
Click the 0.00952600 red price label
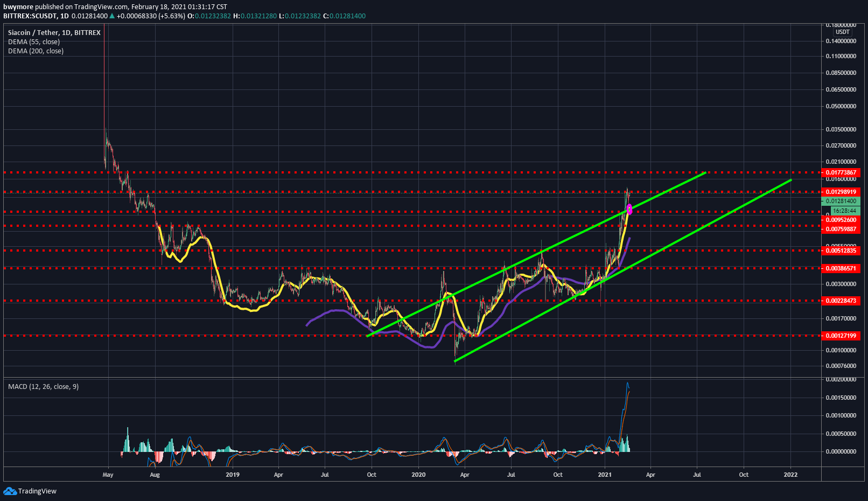(841, 220)
